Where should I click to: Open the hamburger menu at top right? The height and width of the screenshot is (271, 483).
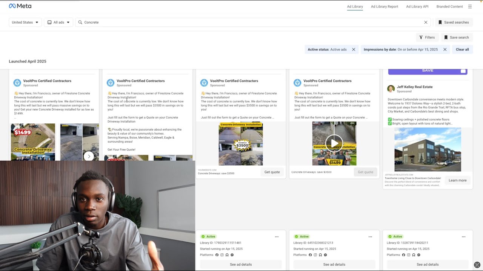(470, 6)
